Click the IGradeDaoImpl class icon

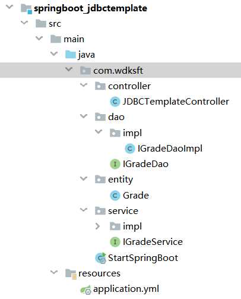130,149
